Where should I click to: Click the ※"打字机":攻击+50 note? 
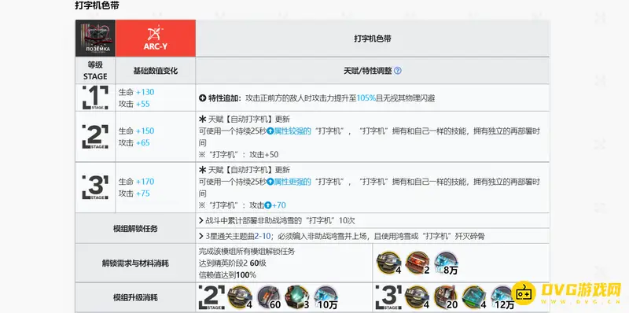click(239, 154)
